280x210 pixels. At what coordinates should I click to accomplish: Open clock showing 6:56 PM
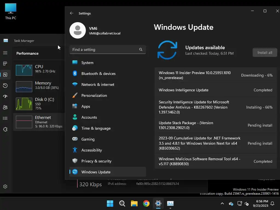tap(261, 203)
